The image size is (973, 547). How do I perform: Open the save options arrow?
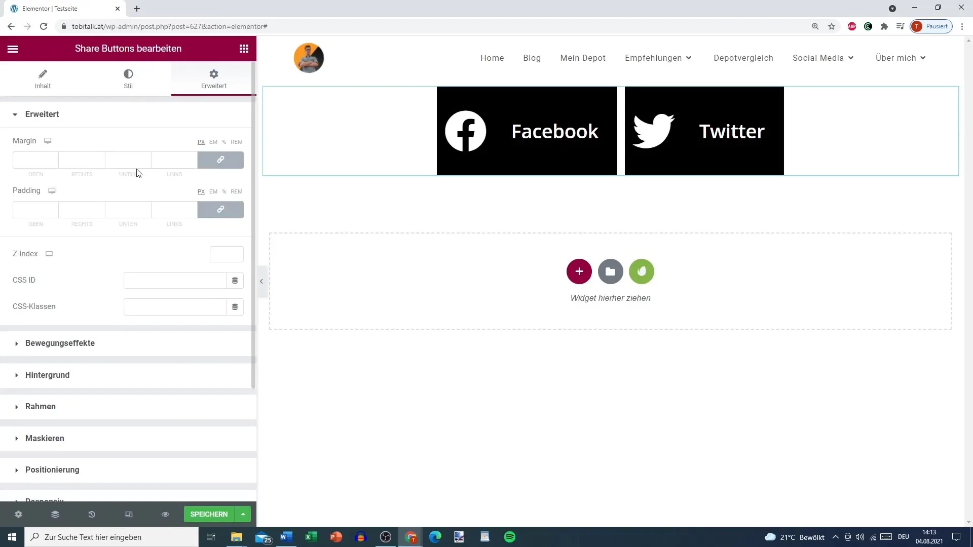[x=243, y=514]
